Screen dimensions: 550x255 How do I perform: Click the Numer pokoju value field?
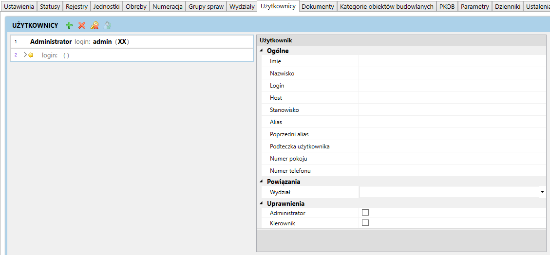tap(453, 159)
